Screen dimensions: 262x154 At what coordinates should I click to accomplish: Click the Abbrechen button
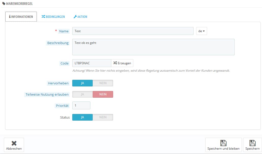[x=14, y=145]
